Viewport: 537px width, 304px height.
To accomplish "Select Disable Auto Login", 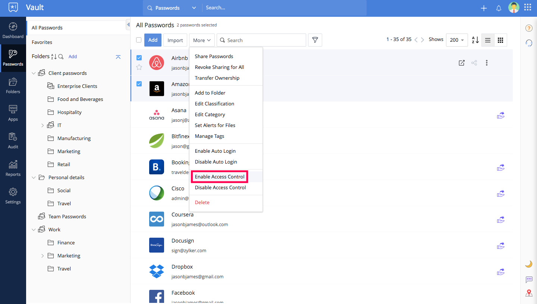I will point(216,162).
